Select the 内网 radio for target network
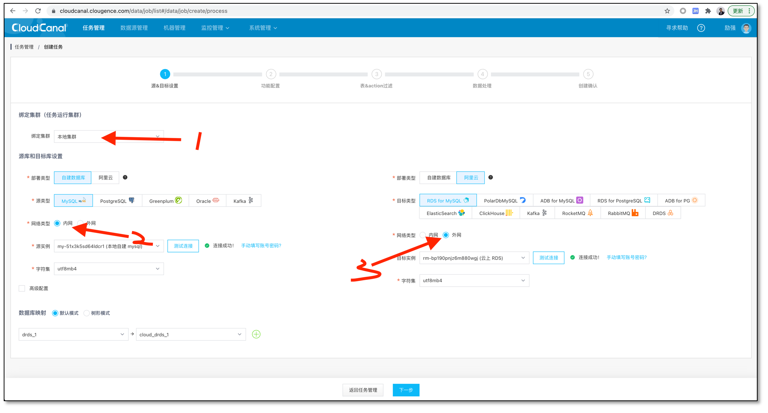 (423, 235)
